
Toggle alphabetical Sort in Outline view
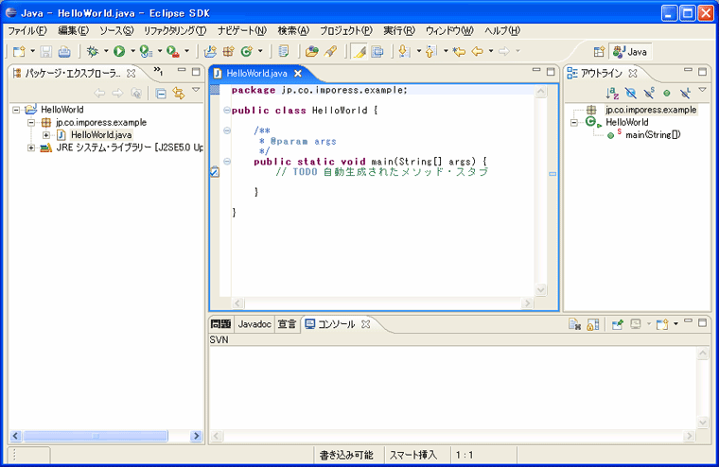[x=612, y=94]
